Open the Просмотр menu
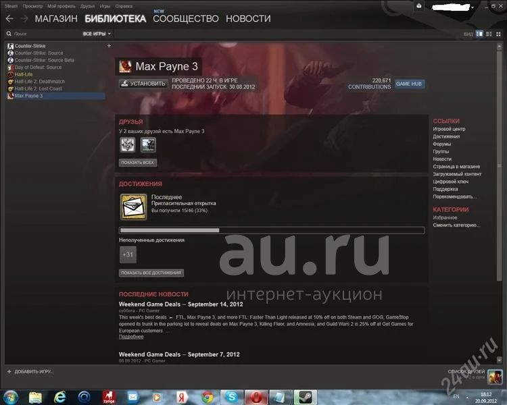The width and height of the screenshot is (507, 405). (32, 6)
